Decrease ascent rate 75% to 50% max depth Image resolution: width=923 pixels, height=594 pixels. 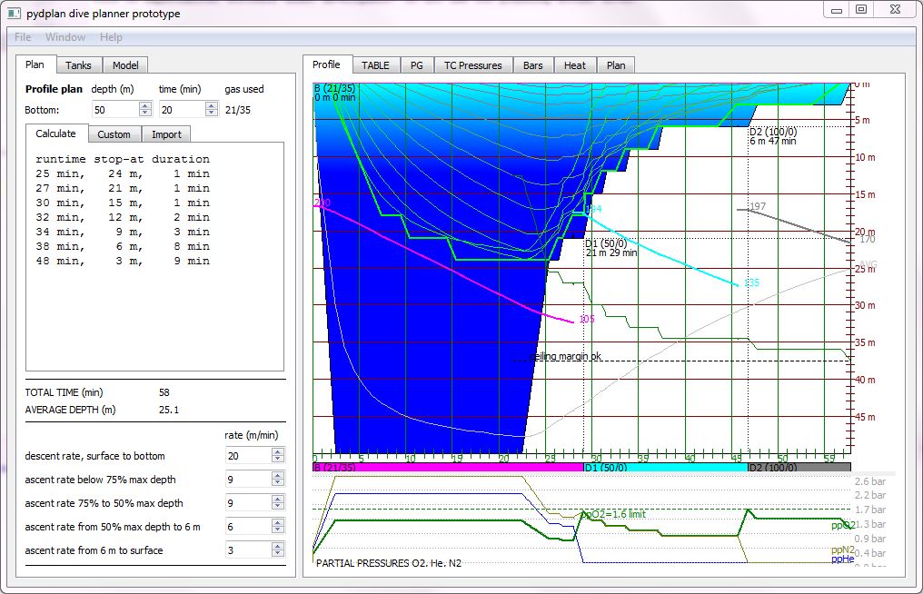click(278, 506)
